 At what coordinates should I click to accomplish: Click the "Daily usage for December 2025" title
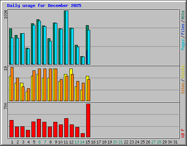44,6
